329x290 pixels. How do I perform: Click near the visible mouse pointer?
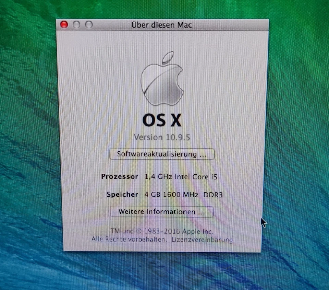point(263,223)
